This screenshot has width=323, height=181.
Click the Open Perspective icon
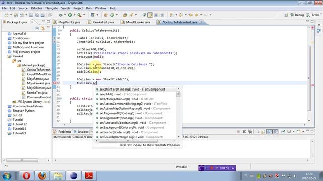pyautogui.click(x=286, y=15)
